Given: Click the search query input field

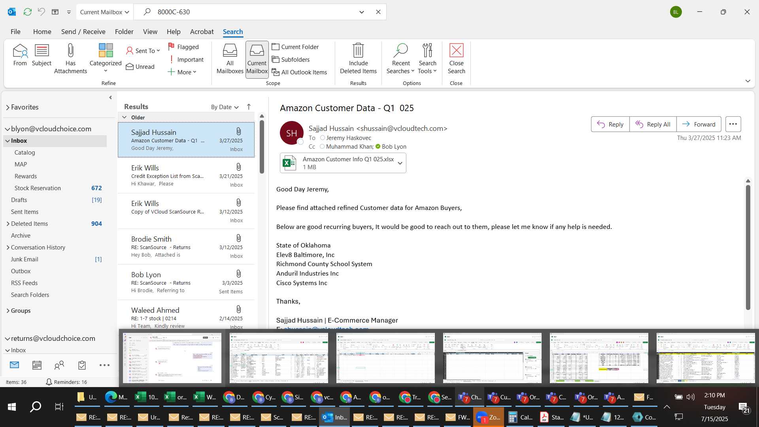Looking at the screenshot, I should (x=253, y=12).
